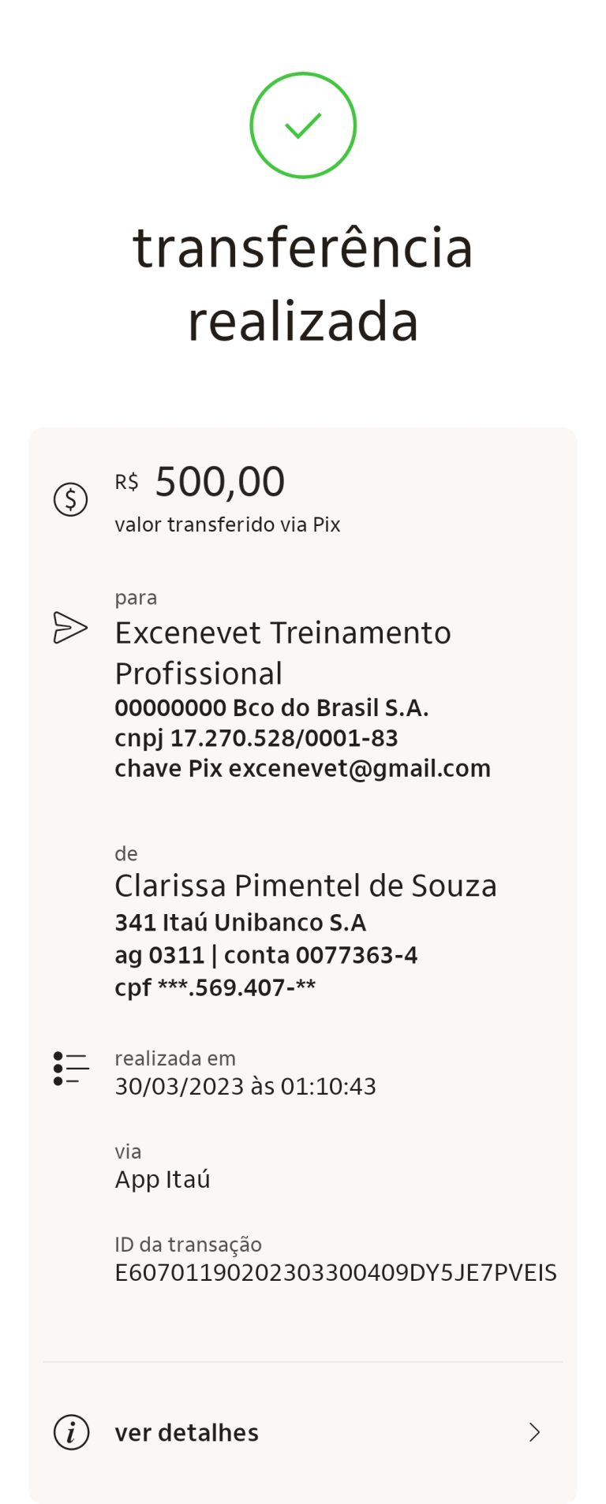This screenshot has width=606, height=1504.
Task: Click the paper plane recipient icon
Action: coord(70,628)
